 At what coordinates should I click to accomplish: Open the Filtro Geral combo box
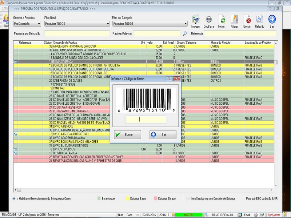point(77,24)
